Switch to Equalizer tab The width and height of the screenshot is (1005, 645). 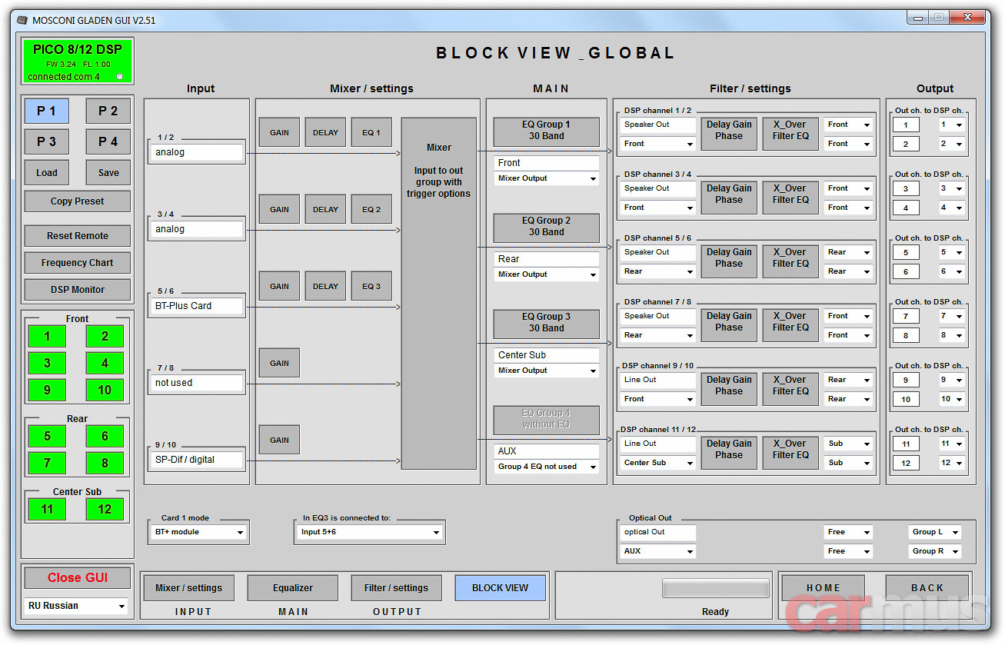pos(293,588)
